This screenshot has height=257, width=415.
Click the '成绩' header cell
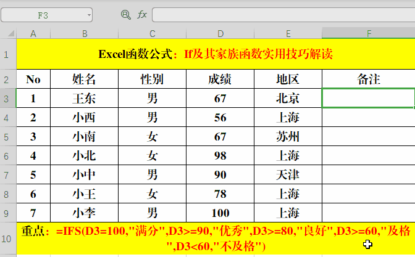pos(220,80)
